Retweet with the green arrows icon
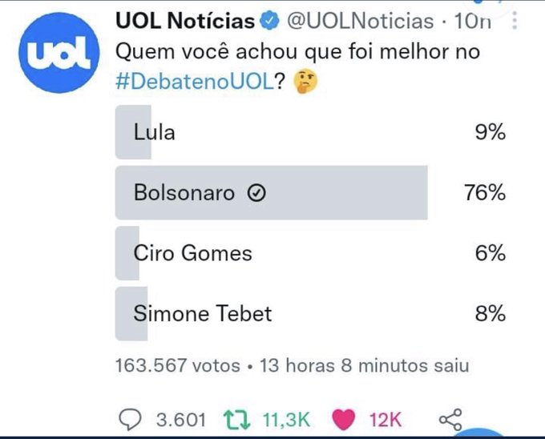Viewport: 545px width, 439px height. pyautogui.click(x=235, y=419)
